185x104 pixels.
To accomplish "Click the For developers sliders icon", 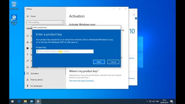I will 28,86.
